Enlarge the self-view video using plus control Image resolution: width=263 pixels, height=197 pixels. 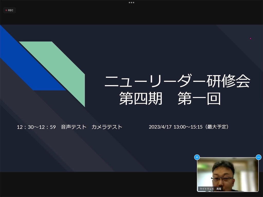pyautogui.click(x=197, y=157)
